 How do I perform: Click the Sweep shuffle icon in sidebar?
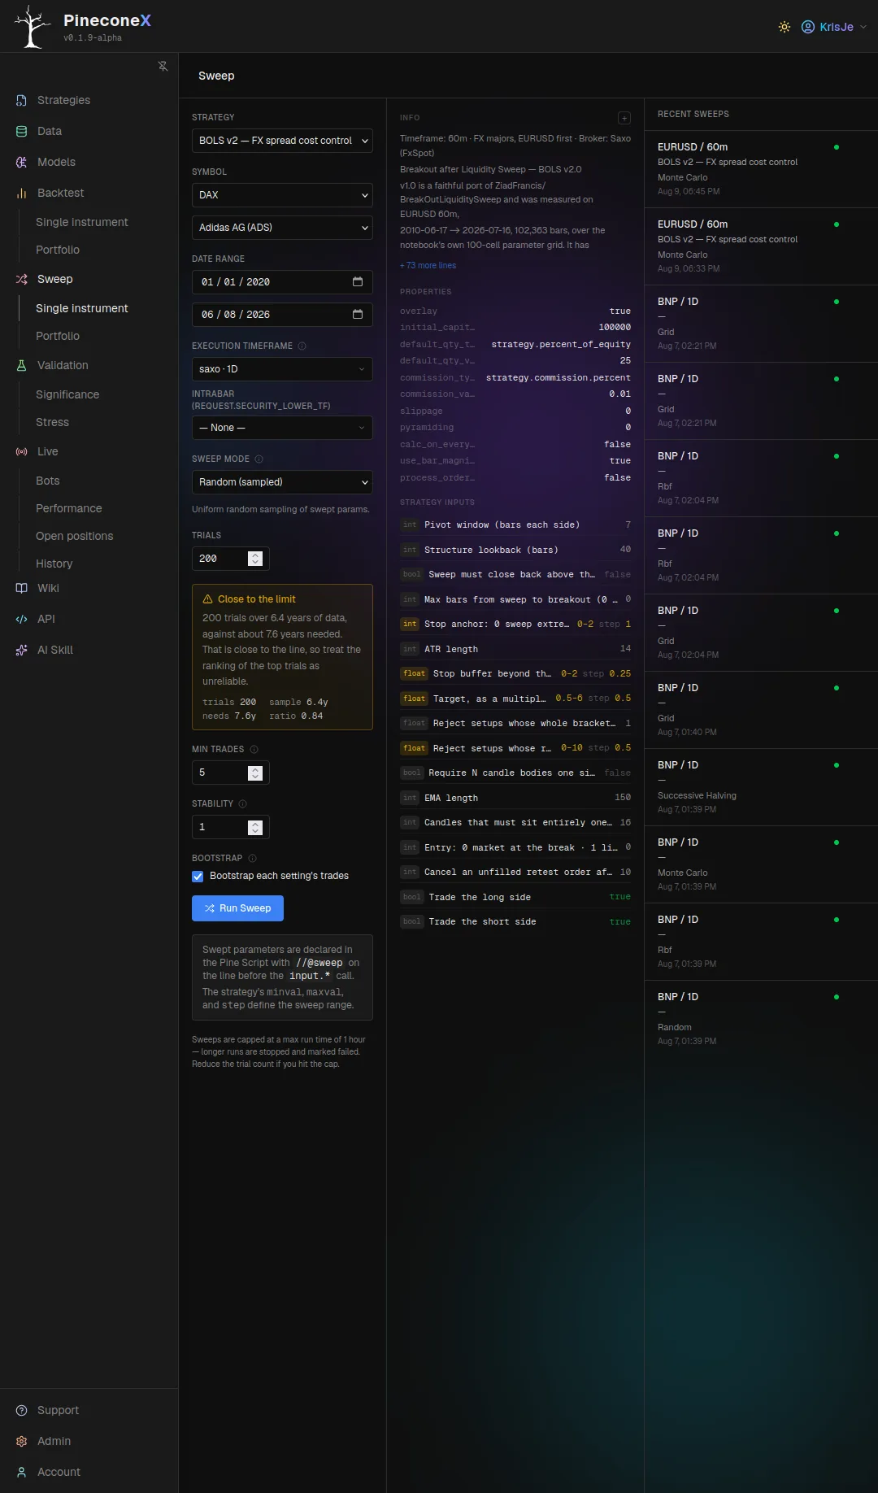22,279
